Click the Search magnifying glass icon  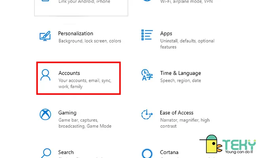pos(45,153)
